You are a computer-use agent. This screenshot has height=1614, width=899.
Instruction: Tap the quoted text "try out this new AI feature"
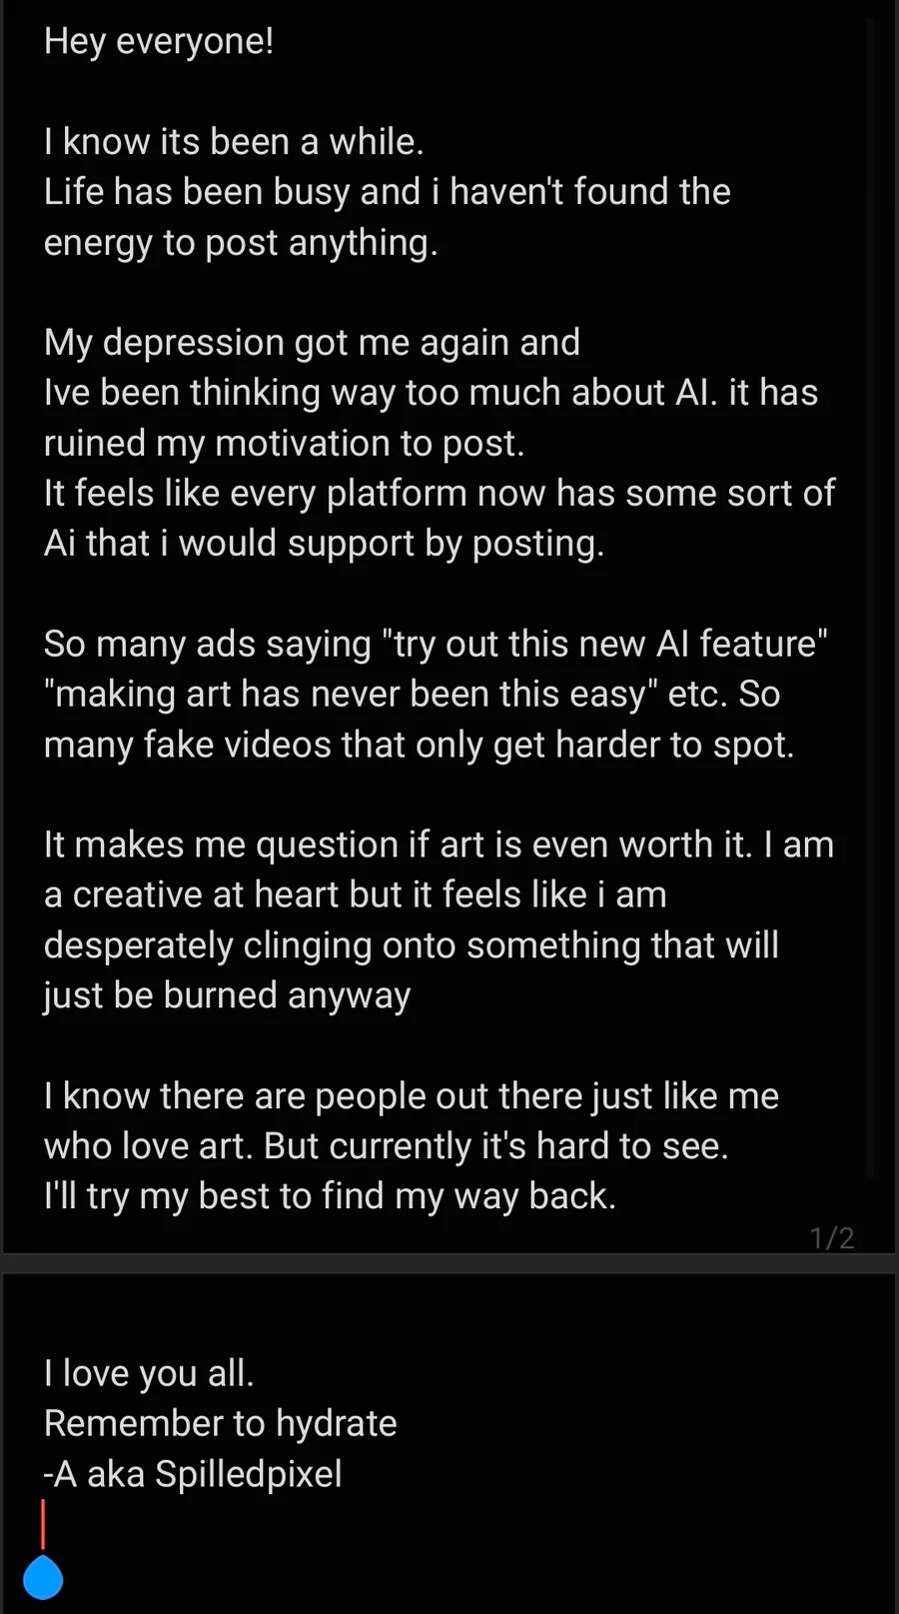click(604, 645)
